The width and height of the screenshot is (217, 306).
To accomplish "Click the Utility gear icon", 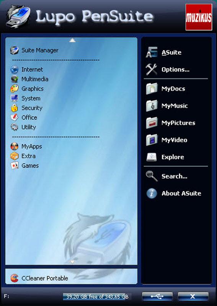I will tap(15, 127).
